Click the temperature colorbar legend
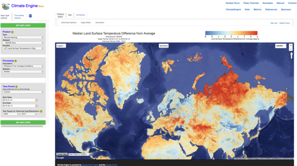Screen dimensions: 297x166 point(231,33)
